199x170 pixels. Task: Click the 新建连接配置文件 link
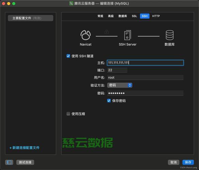(24, 148)
